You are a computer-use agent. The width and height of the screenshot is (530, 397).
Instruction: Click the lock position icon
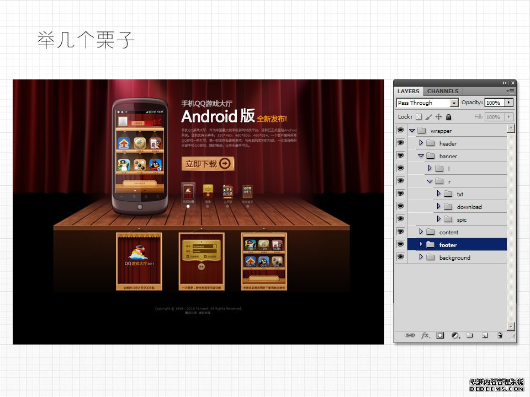(438, 117)
